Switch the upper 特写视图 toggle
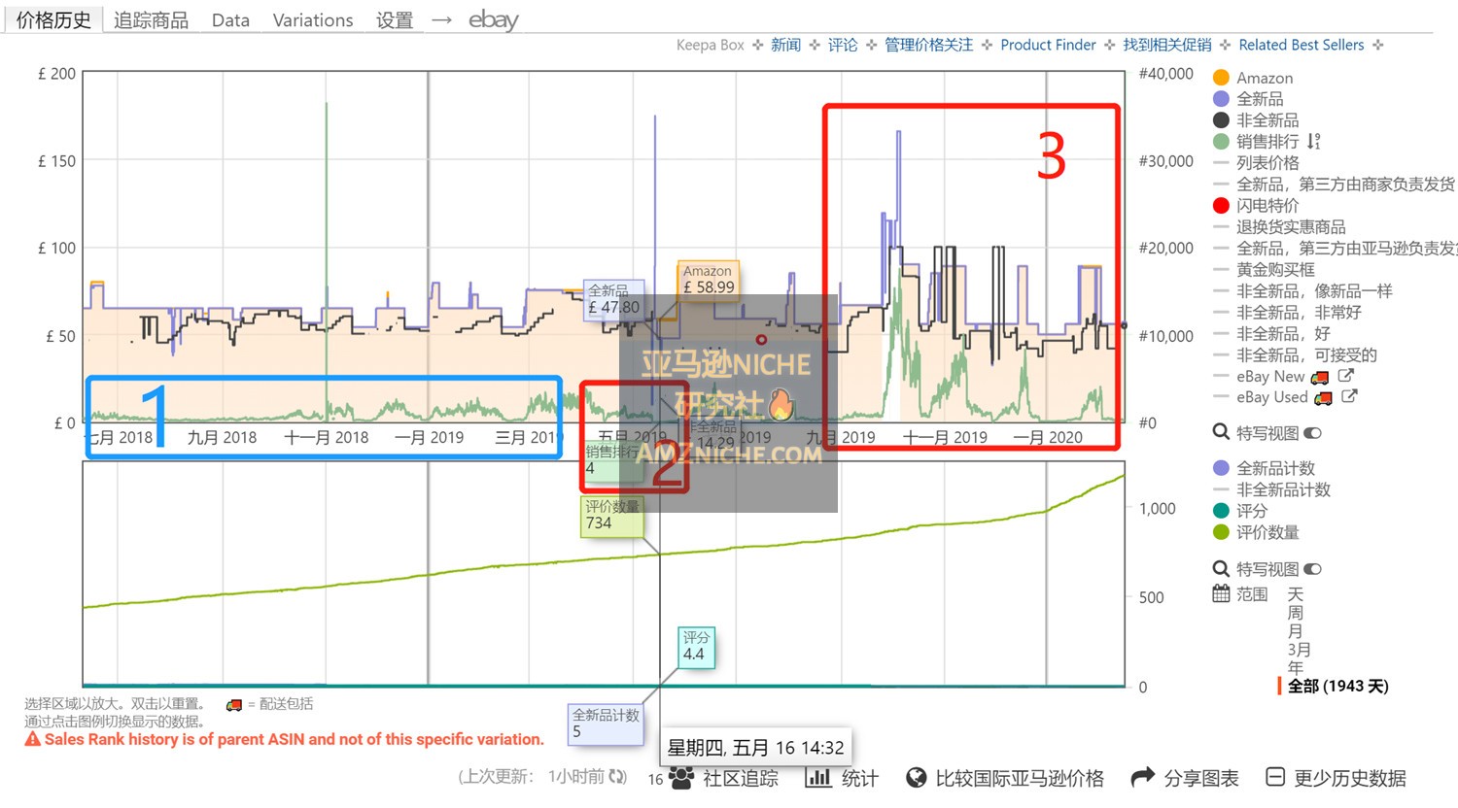Screen dimensions: 1458x808 coord(1312,433)
